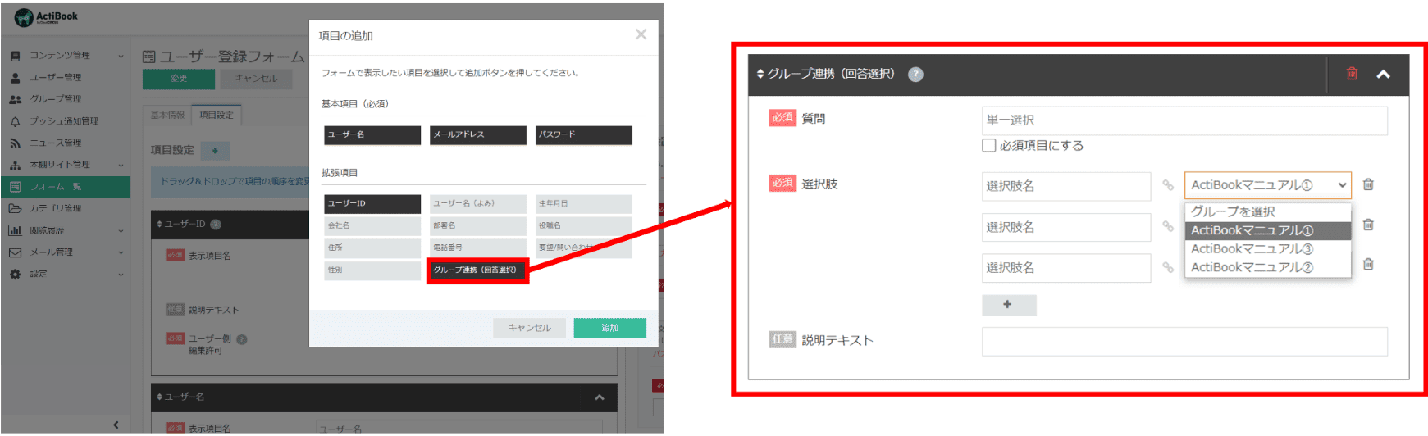Delete first choice row with trash icon
This screenshot has height=436, width=1428.
pos(1368,184)
